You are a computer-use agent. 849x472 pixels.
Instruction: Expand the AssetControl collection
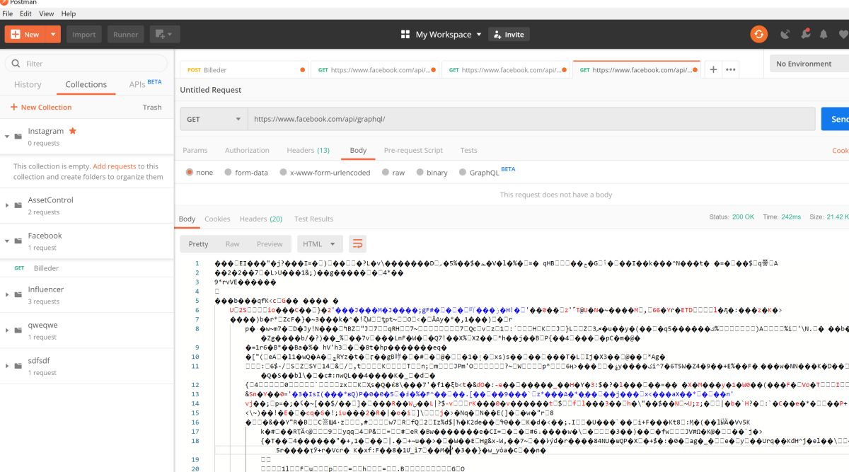pos(7,206)
